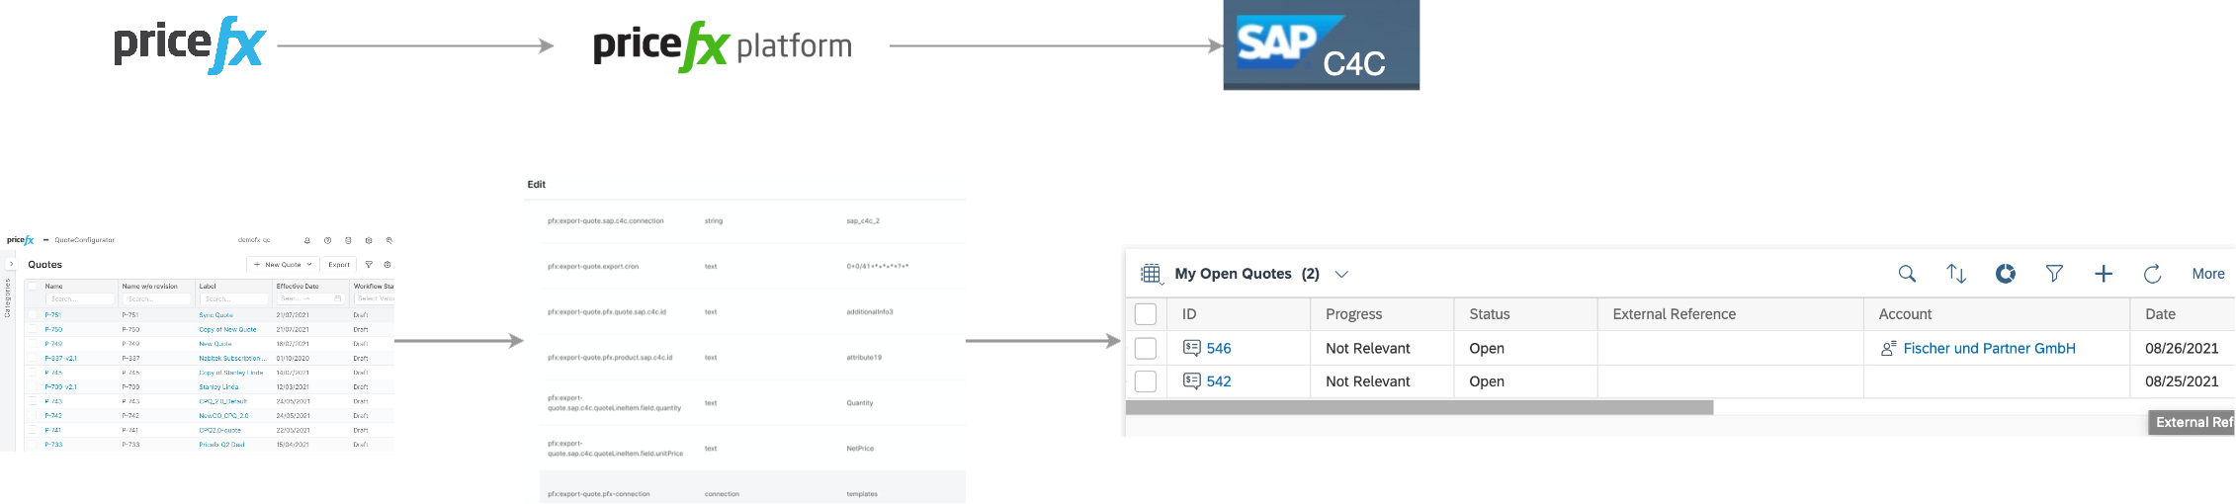This screenshot has height=504, width=2236.
Task: Open the New Quote dropdown button
Action: point(283,264)
